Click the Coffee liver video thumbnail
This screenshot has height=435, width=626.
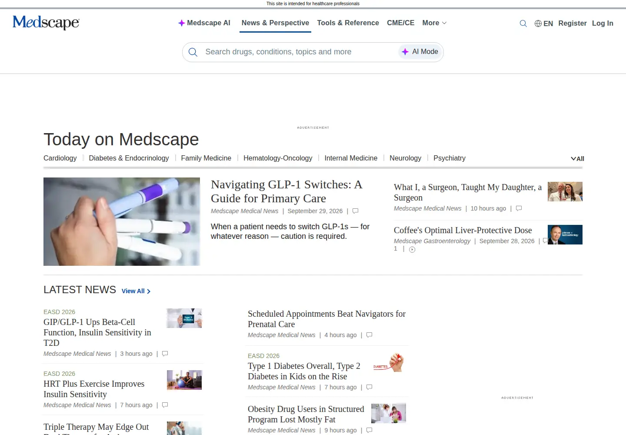pyautogui.click(x=565, y=234)
